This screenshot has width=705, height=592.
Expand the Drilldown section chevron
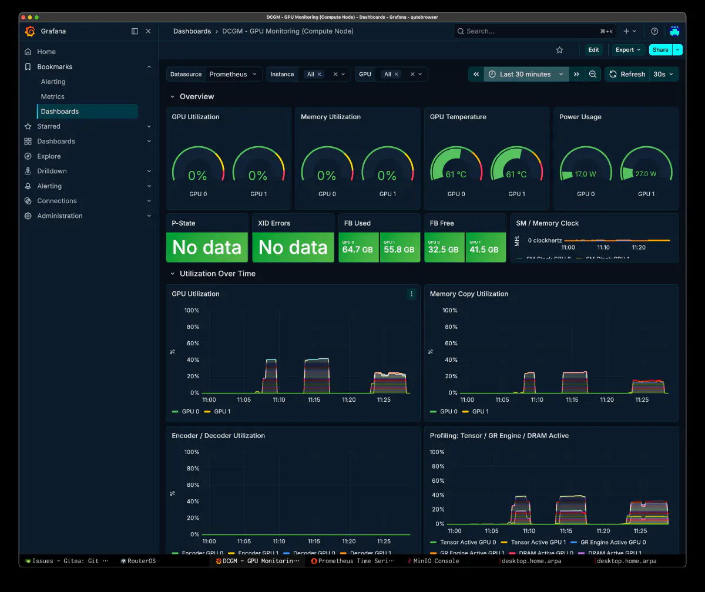pos(149,171)
